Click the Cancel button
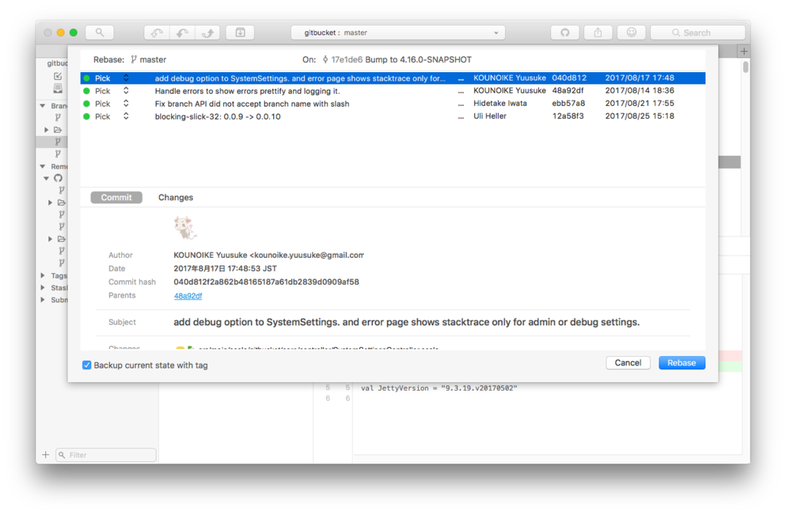Viewport: 786px width, 515px height. 628,362
